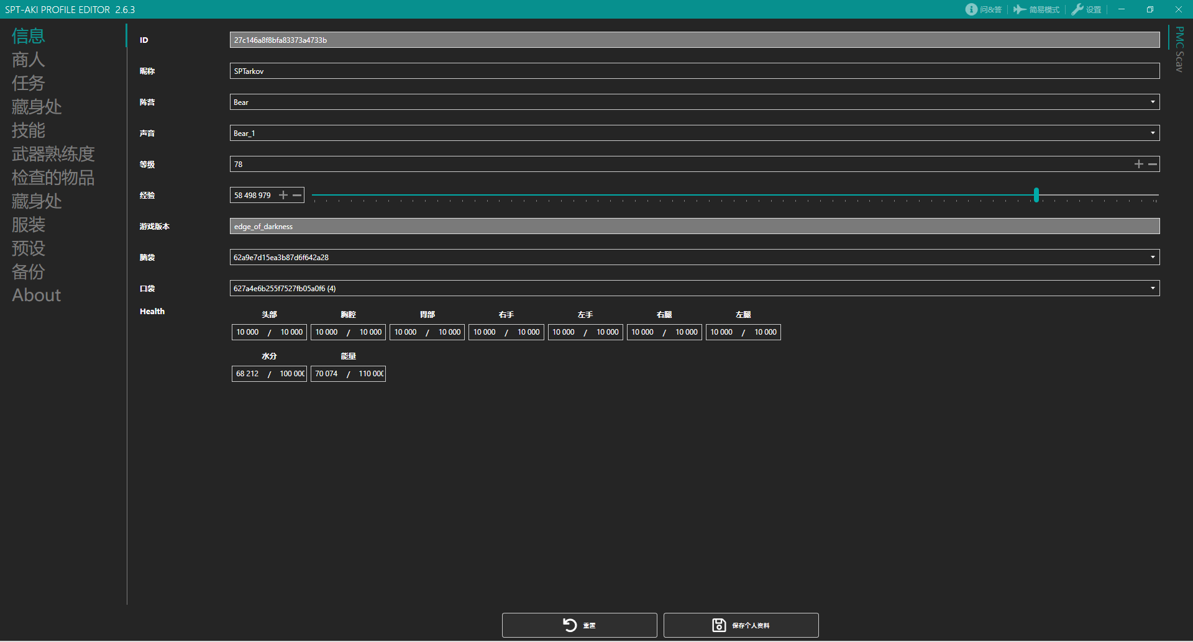The height and width of the screenshot is (642, 1193).
Task: Click the undo arrow on the 重置 button
Action: point(570,625)
